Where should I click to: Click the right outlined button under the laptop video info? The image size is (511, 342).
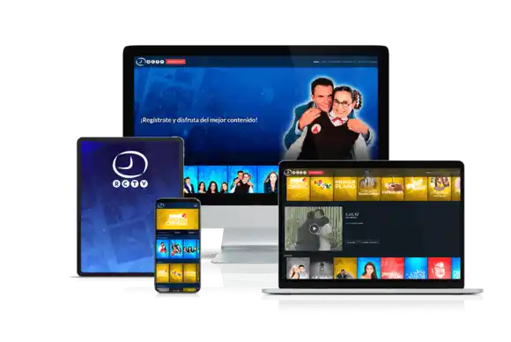click(x=369, y=242)
